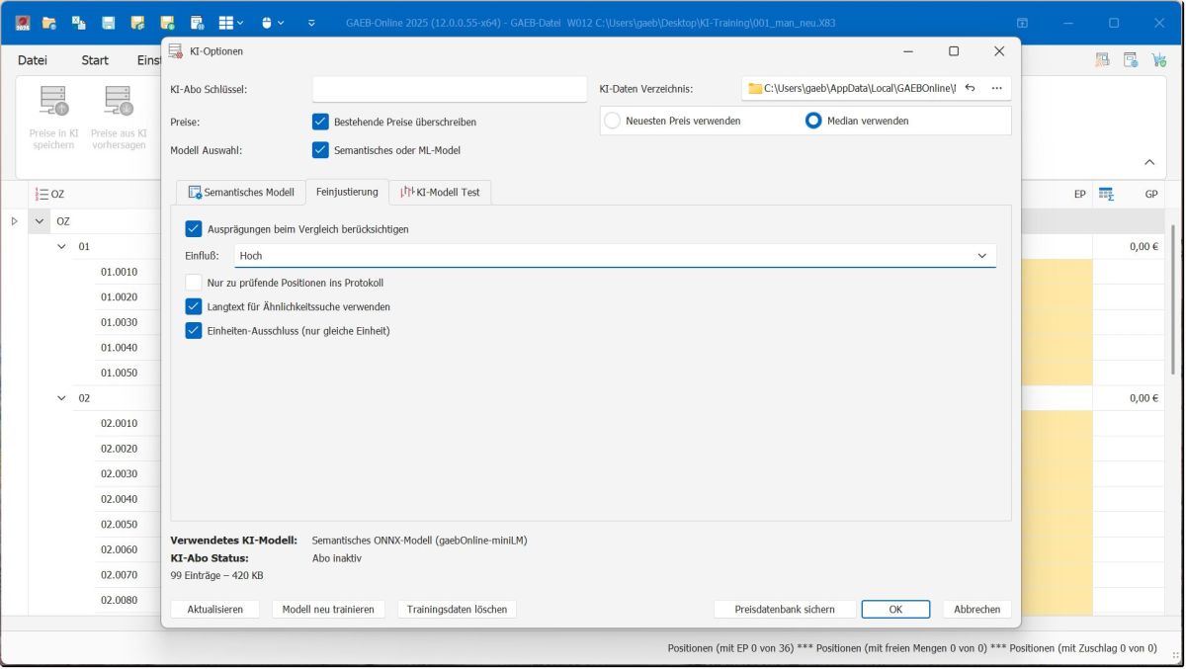Collapse the ribbon with the chevron up
Viewport: 1186px width, 669px height.
[1149, 162]
